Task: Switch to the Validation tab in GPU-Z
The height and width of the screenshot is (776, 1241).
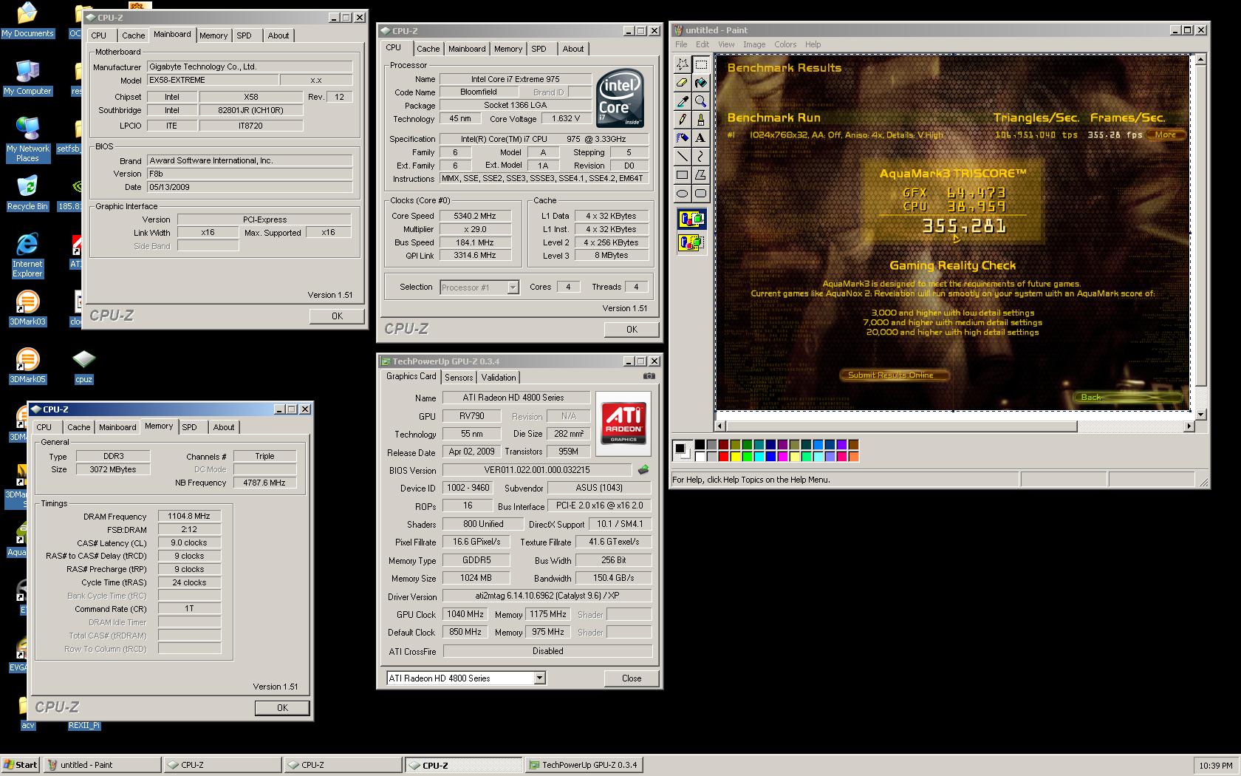Action: tap(499, 378)
